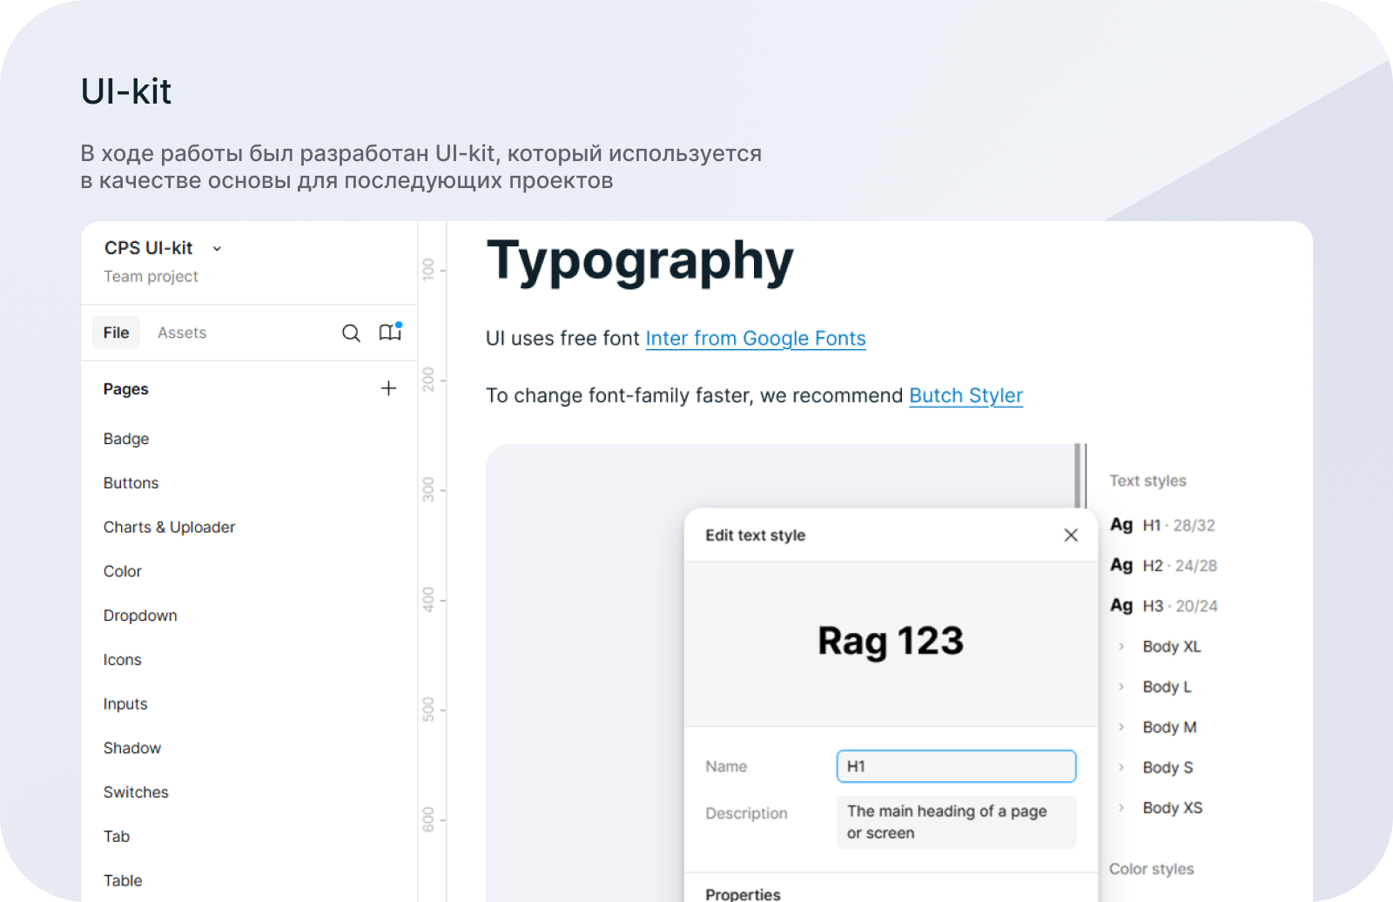Select the H3 20/24 text style
This screenshot has height=902, width=1393.
point(1164,606)
